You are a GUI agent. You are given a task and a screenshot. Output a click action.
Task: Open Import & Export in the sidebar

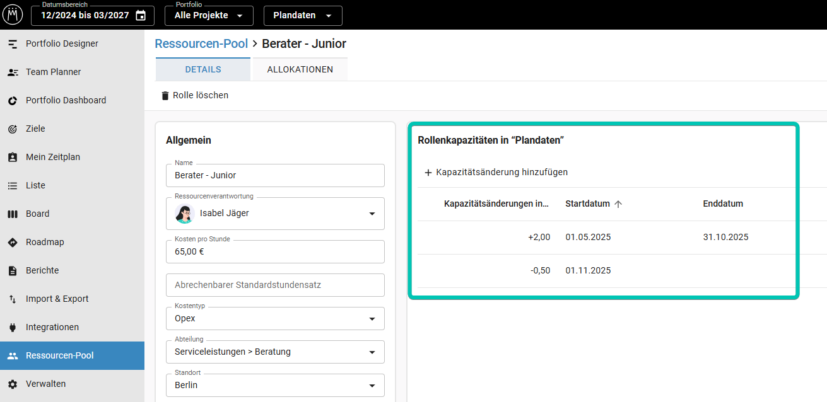coord(72,299)
